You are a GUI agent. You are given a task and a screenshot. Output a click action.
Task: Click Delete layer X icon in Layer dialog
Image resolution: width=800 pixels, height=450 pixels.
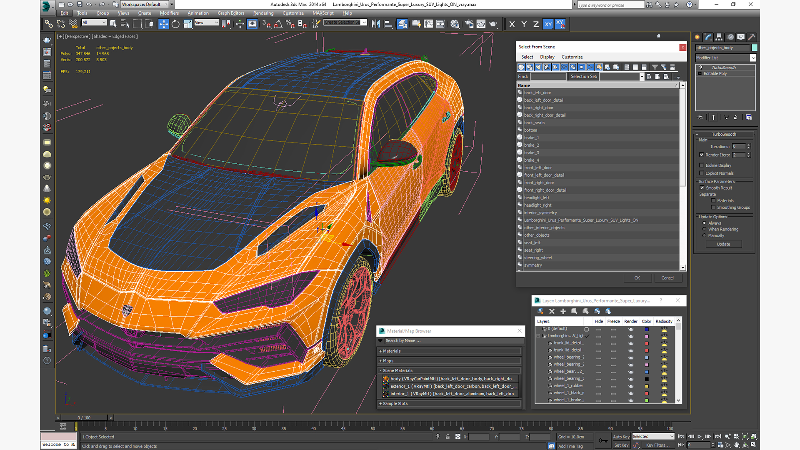(x=552, y=311)
